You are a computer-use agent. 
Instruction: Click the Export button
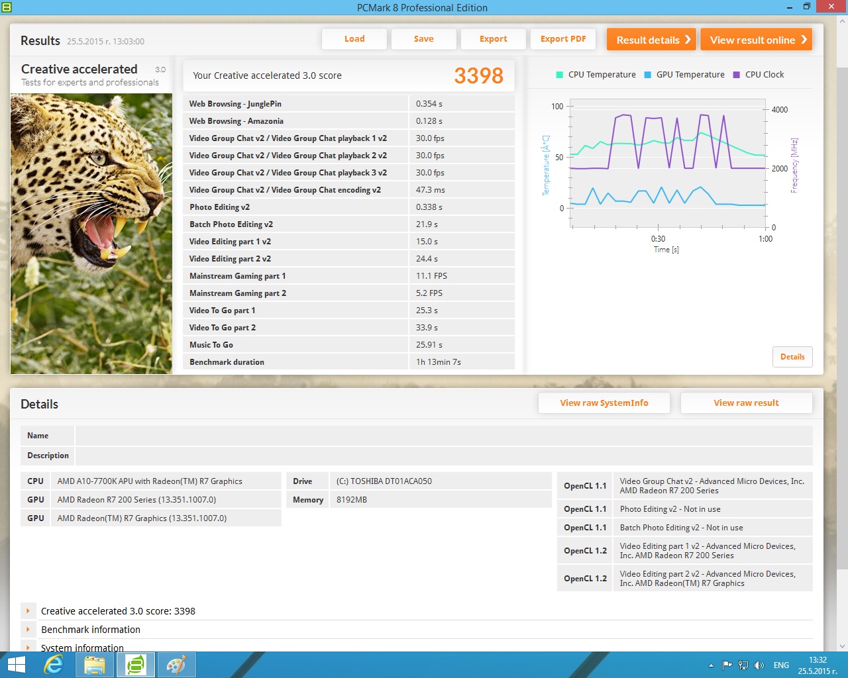pos(494,39)
